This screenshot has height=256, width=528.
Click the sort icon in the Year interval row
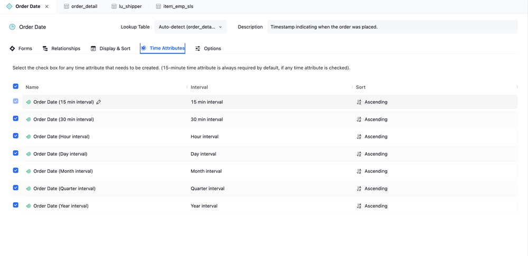[359, 206]
